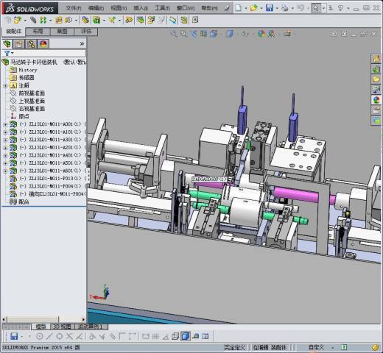Open the 自定义 units selector in status bar
The height and width of the screenshot is (353, 383).
point(317,347)
